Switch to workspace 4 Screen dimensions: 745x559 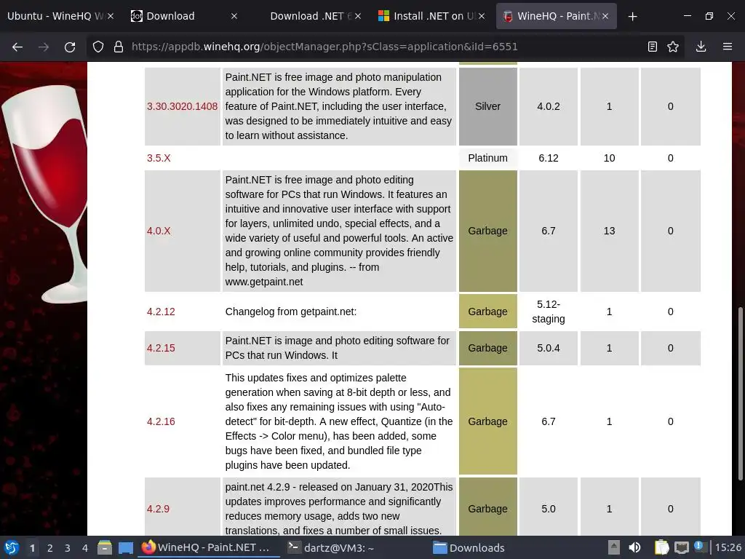click(x=85, y=548)
